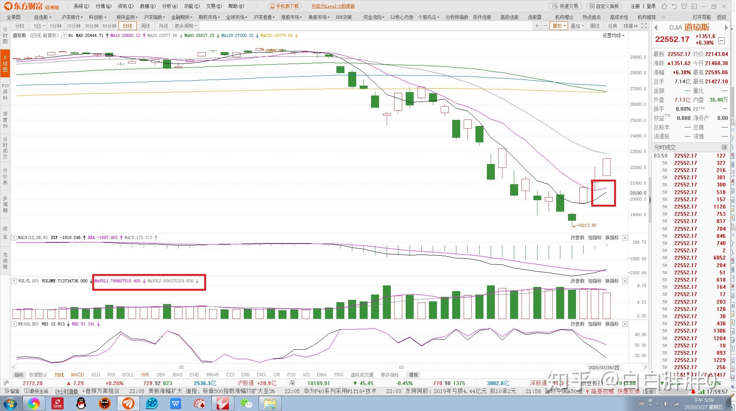This screenshot has height=411, width=736.
Task: Collapse quote panel with minus box
Action: (722, 41)
